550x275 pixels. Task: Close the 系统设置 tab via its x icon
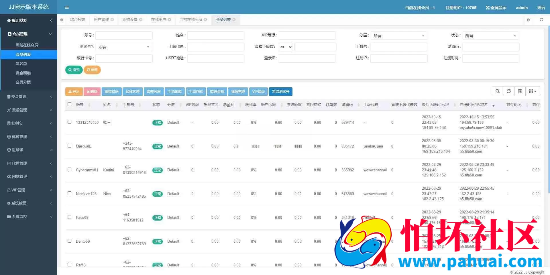click(x=141, y=19)
